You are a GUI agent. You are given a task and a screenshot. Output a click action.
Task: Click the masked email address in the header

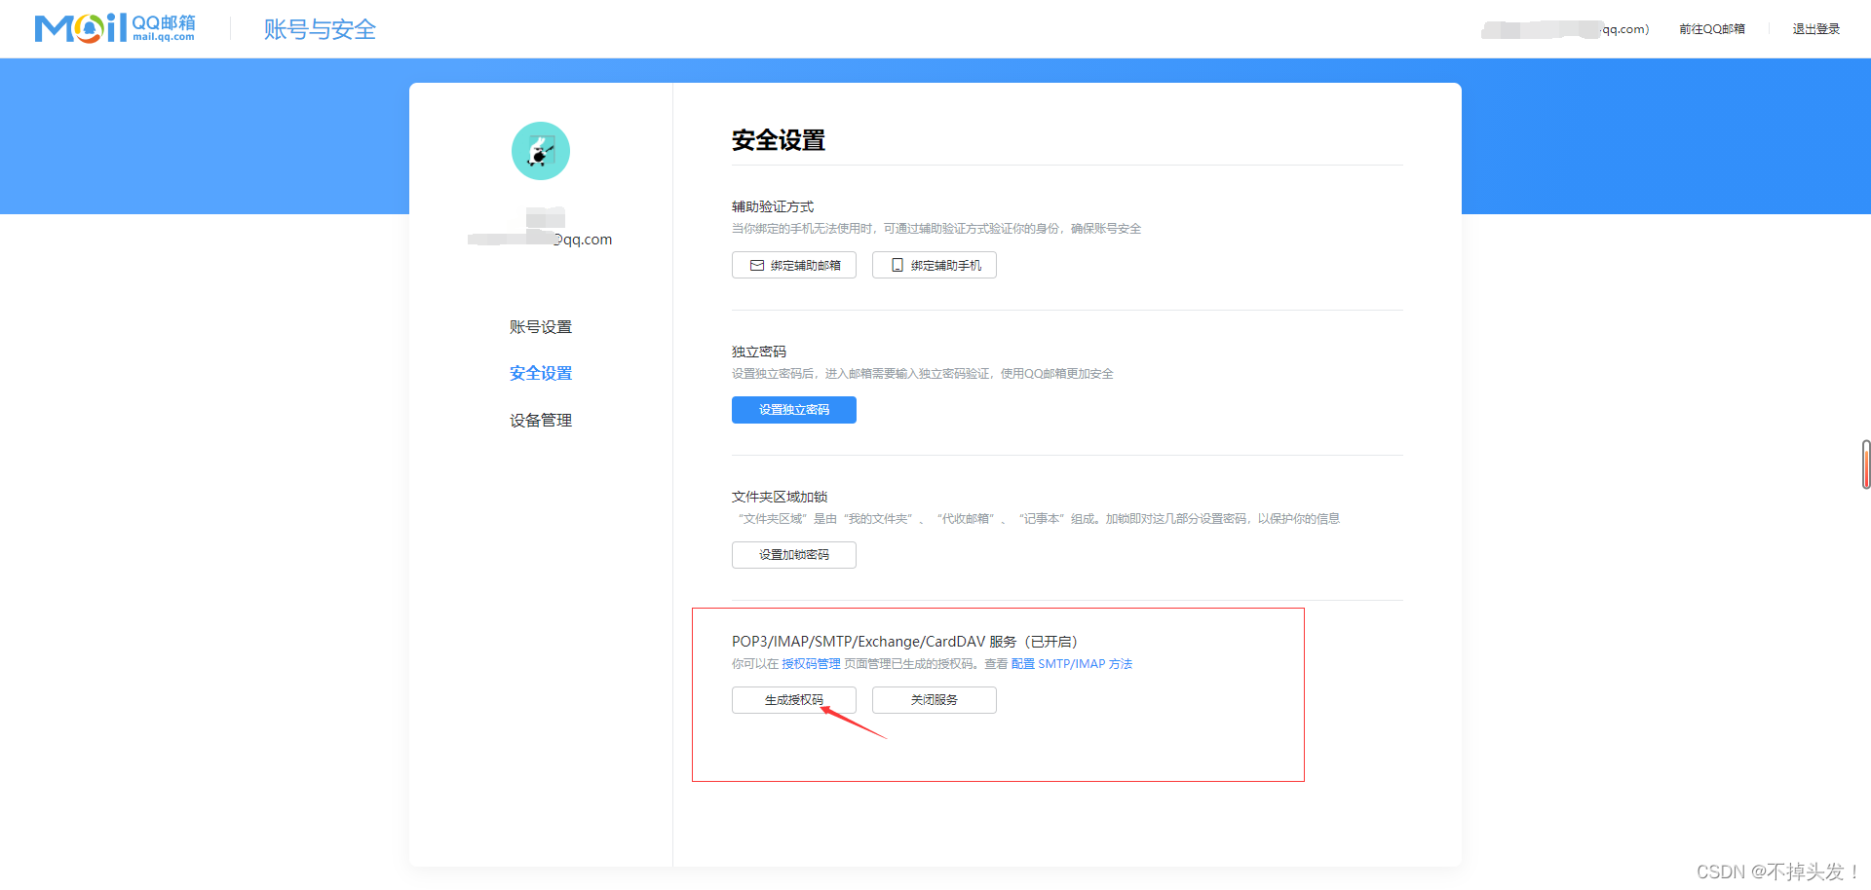1559,28
